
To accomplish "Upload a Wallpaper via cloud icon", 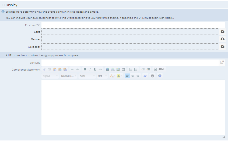I will [x=222, y=47].
